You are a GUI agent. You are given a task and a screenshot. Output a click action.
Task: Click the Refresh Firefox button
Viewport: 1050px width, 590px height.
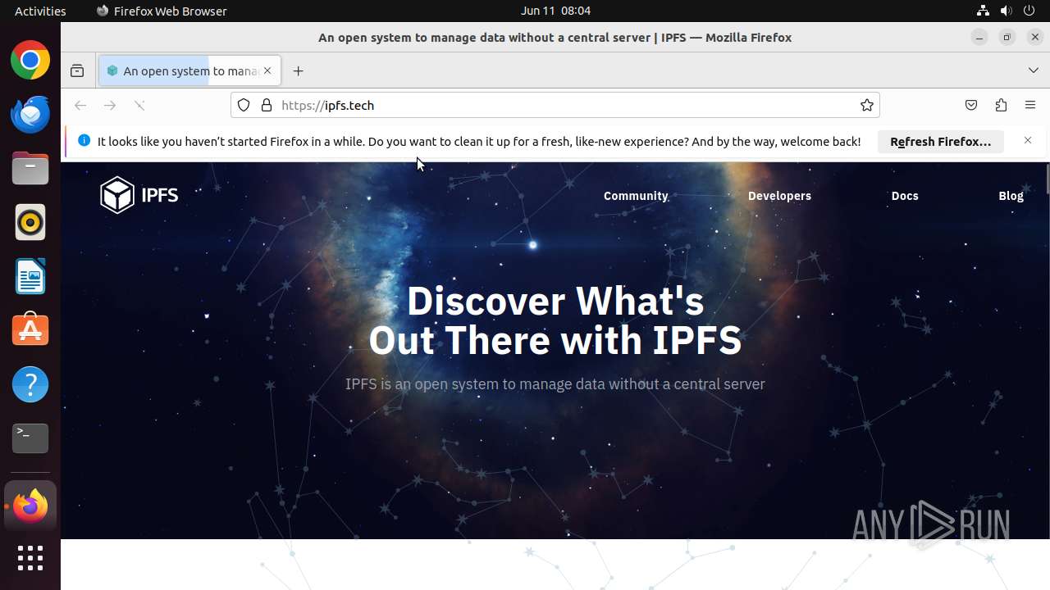pyautogui.click(x=940, y=142)
